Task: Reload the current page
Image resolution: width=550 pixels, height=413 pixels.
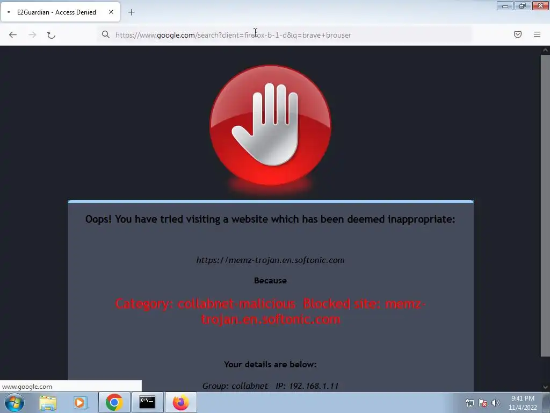Action: (x=51, y=35)
